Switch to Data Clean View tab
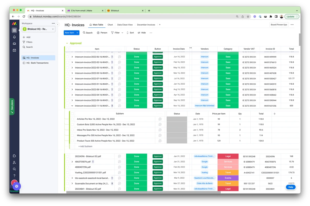 tap(125, 25)
